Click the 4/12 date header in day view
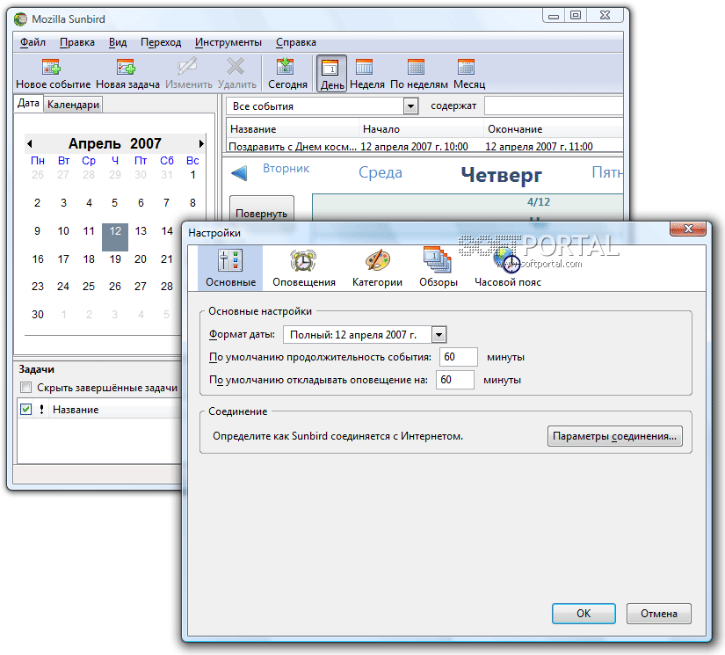Screen dimensions: 725x655 pos(539,201)
